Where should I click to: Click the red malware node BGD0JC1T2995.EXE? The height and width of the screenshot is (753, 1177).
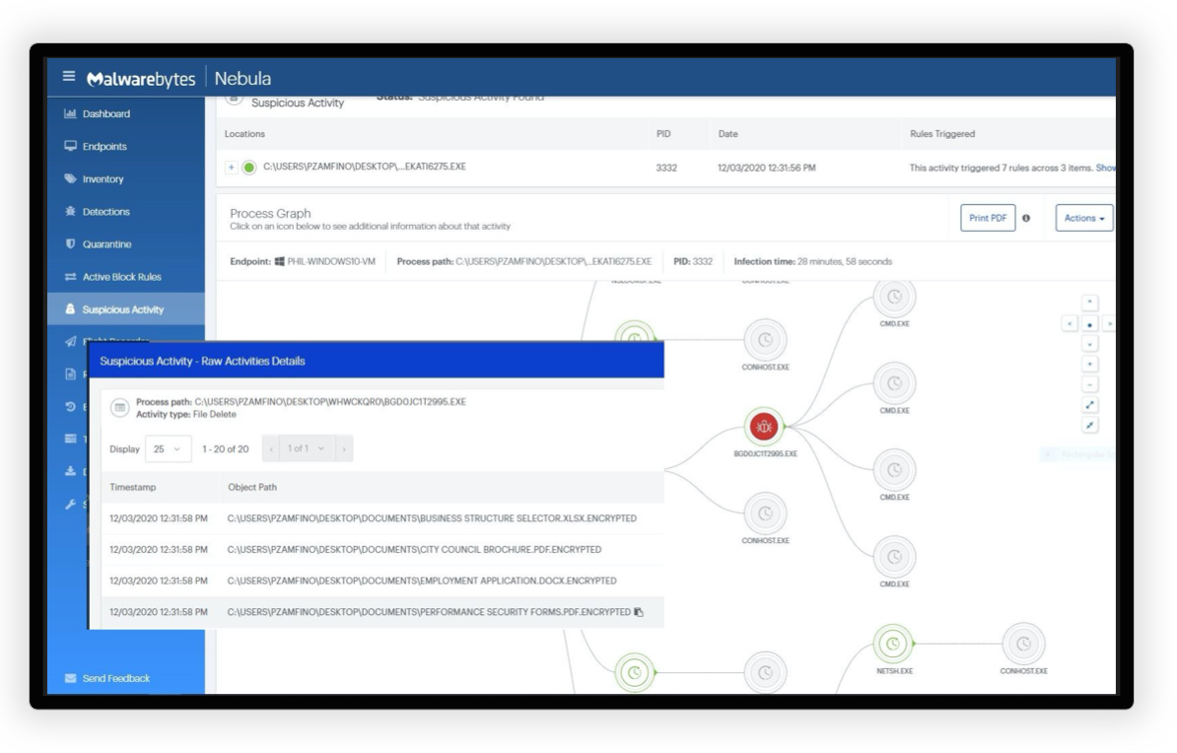click(764, 427)
